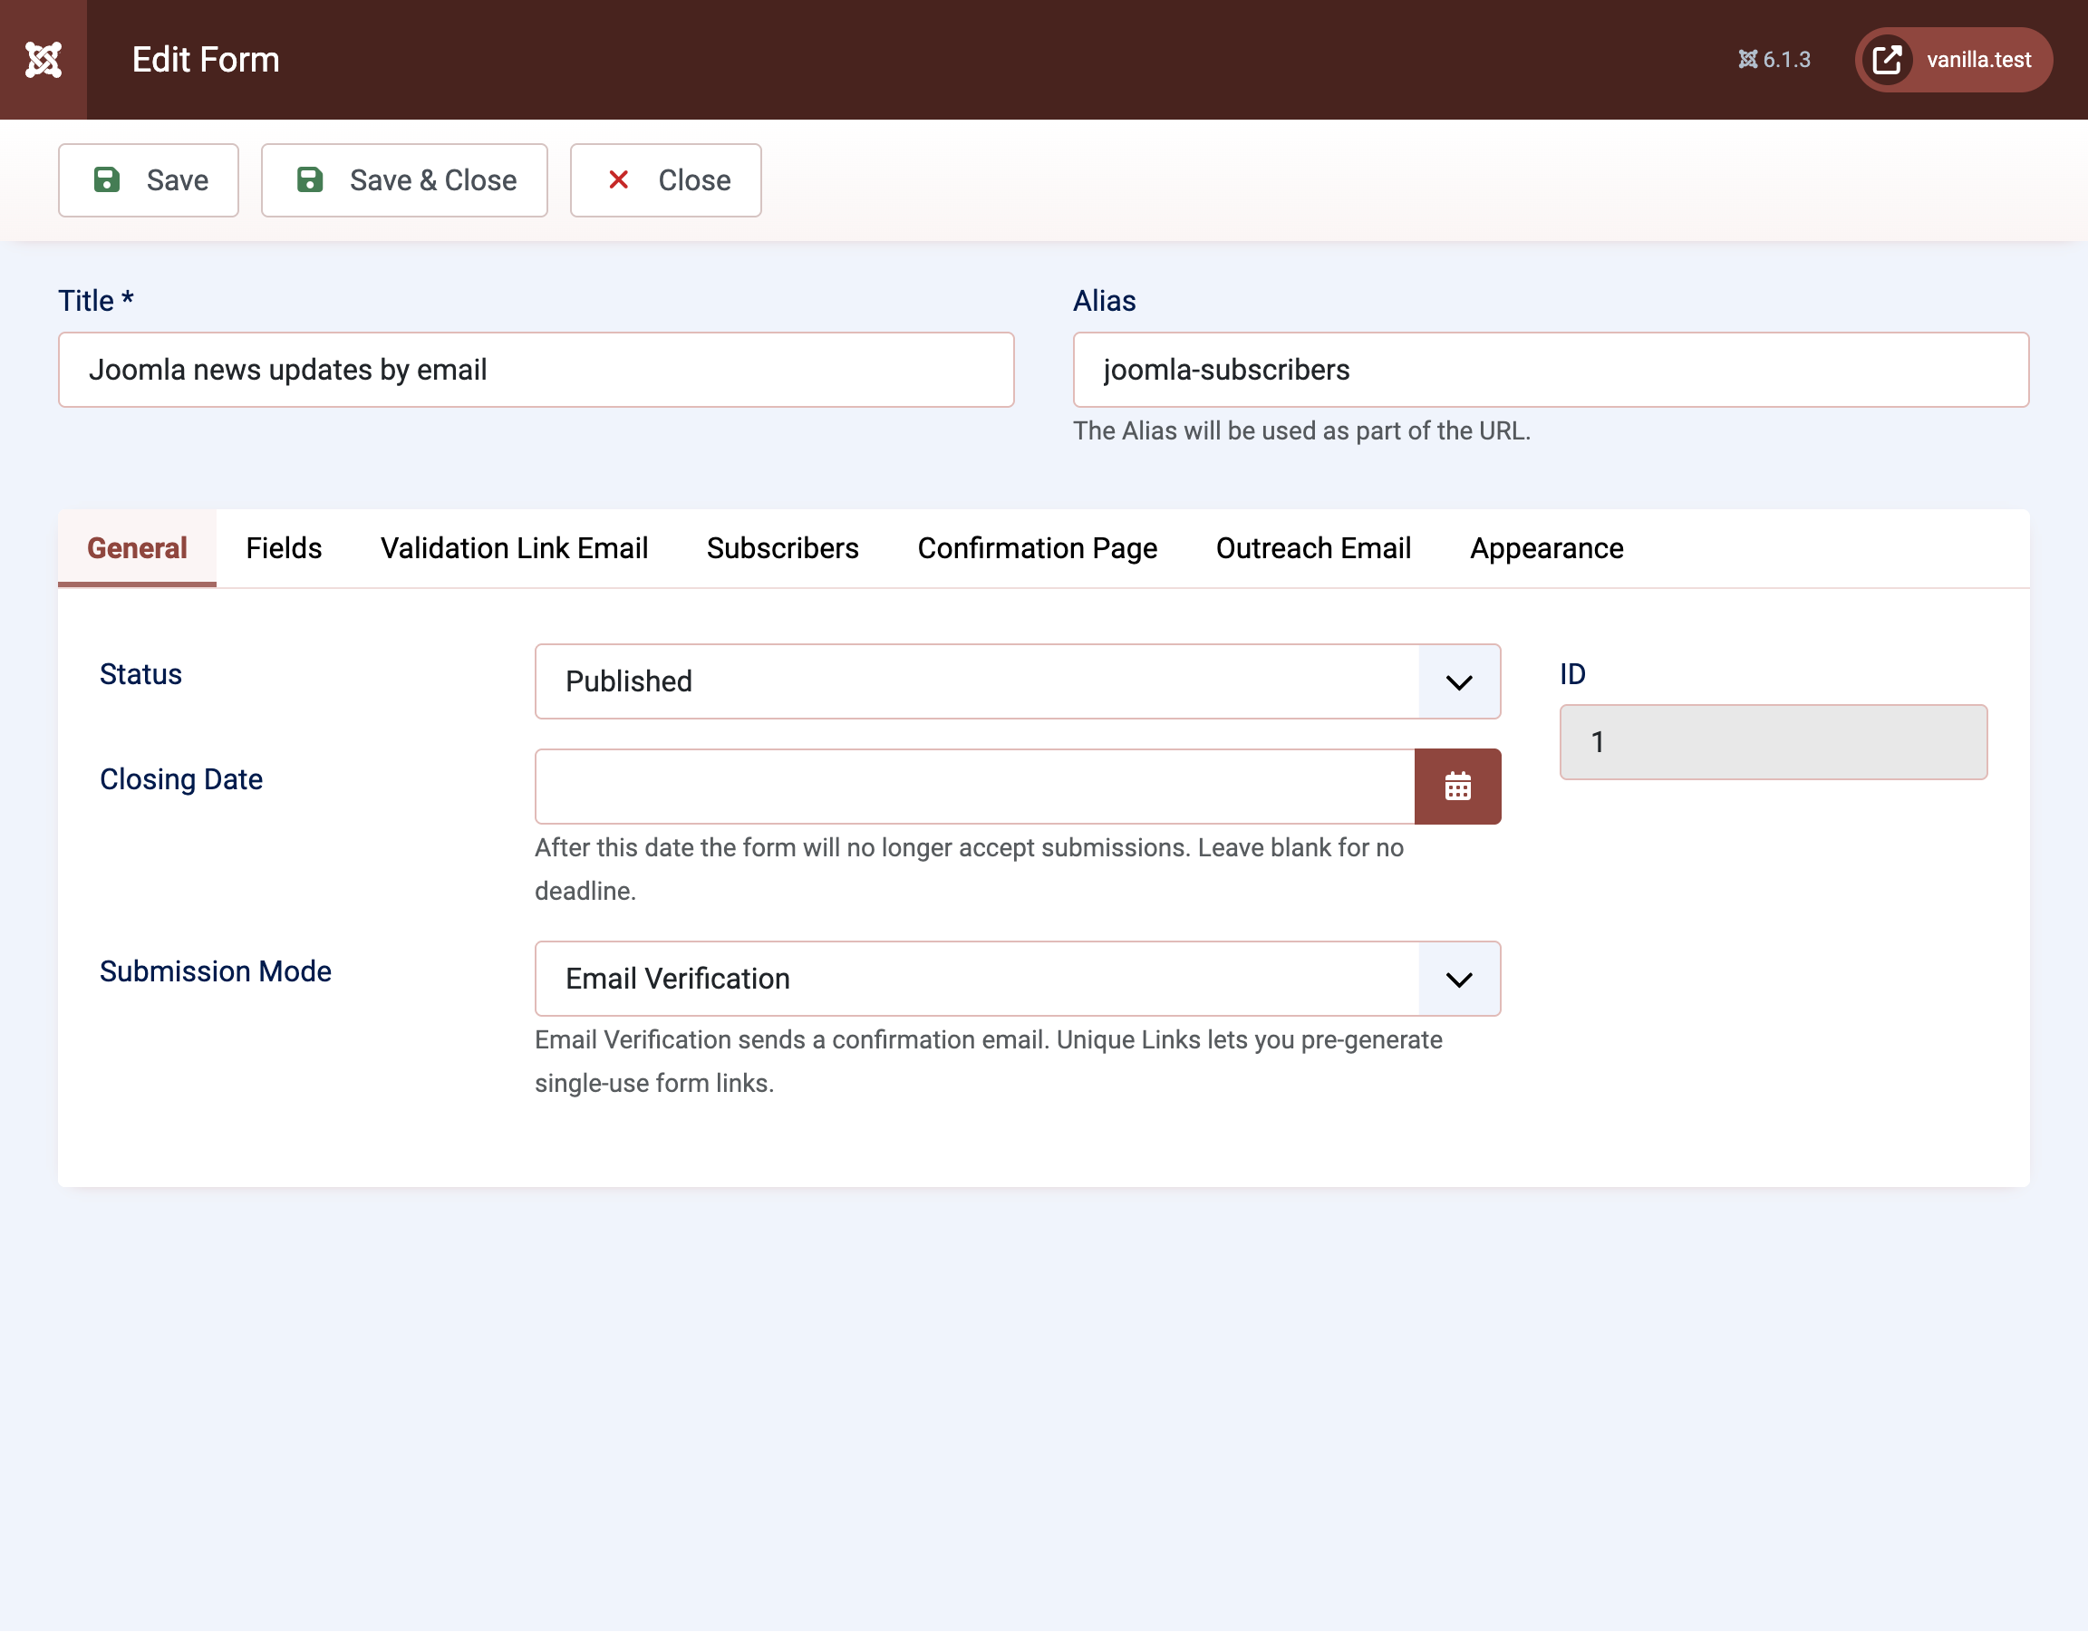Screen dimensions: 2088x1632
Task: Click the Joomla logo icon
Action: click(x=43, y=59)
